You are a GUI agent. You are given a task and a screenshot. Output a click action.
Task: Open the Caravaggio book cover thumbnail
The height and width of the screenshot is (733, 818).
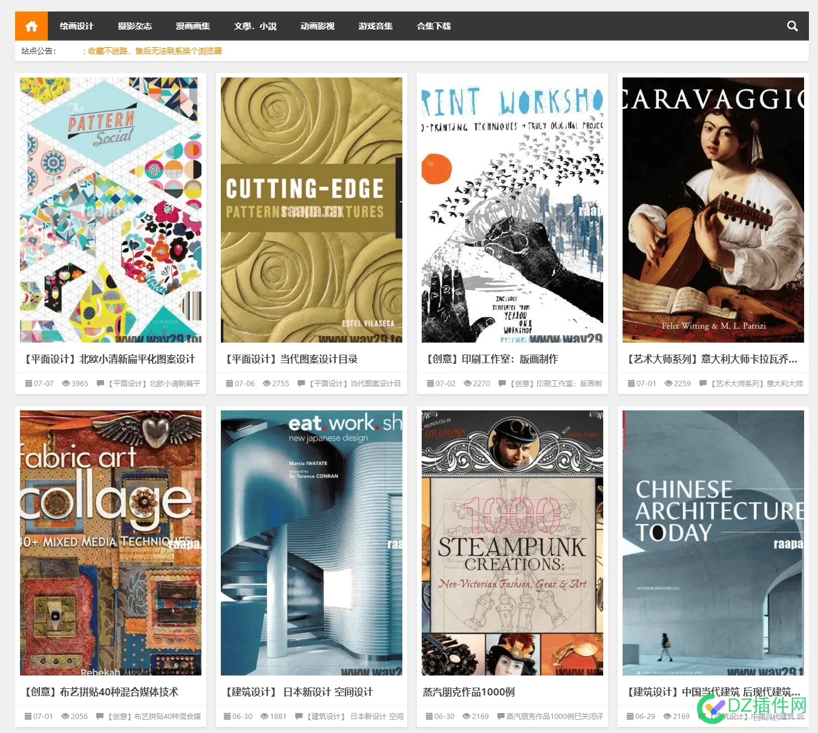pos(713,210)
